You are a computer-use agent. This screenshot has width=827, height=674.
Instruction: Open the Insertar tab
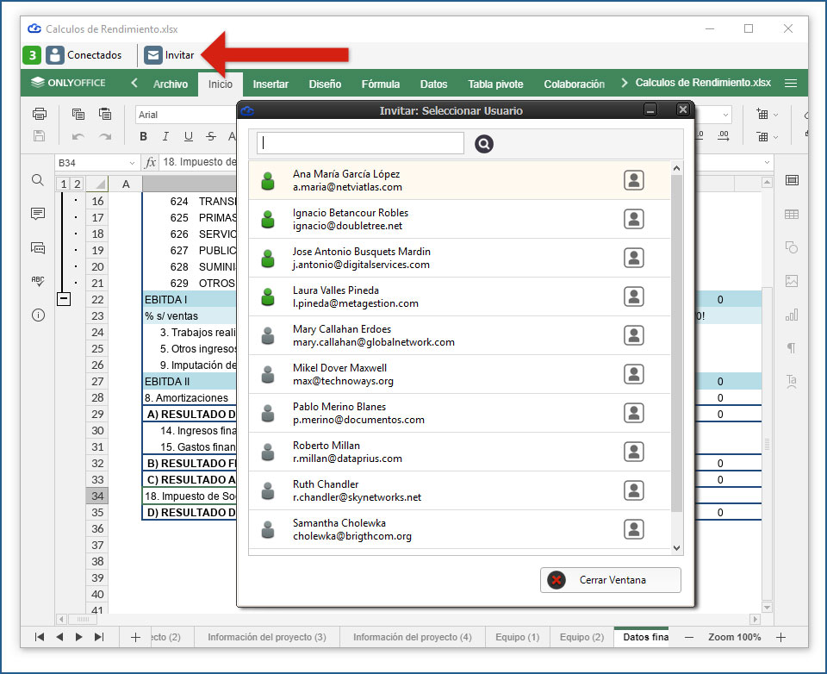tap(270, 84)
